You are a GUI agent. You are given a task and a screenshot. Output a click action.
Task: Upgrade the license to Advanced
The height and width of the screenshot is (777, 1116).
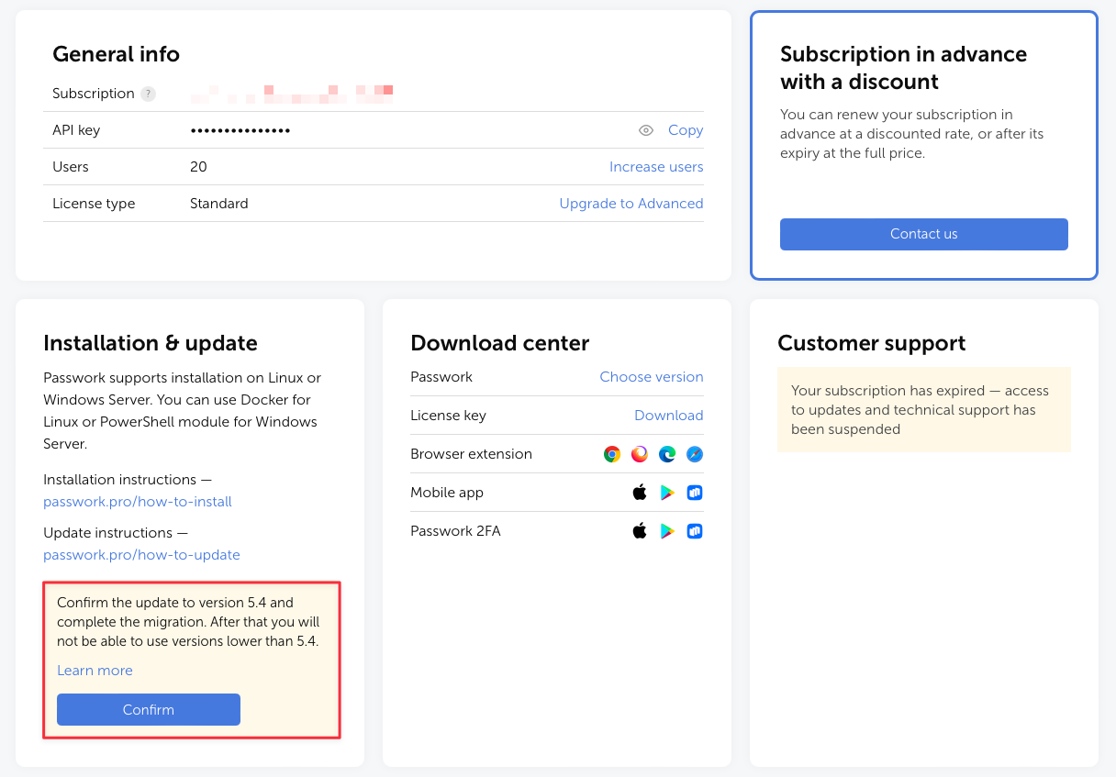(631, 203)
